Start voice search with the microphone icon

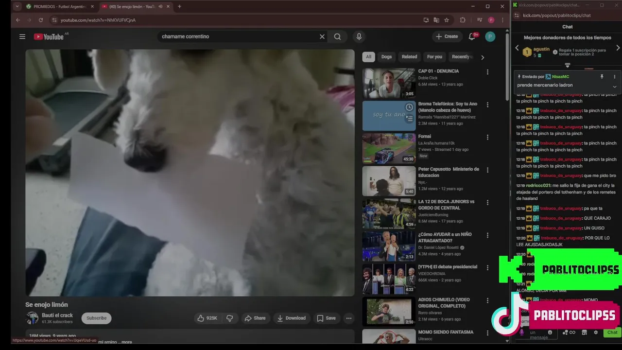[359, 36]
